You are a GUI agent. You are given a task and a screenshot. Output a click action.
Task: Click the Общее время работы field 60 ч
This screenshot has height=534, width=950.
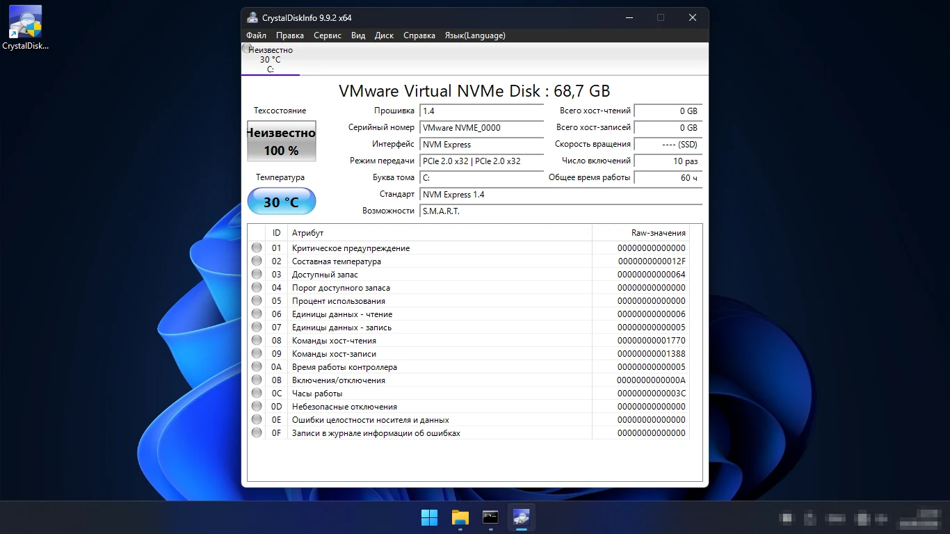(x=668, y=178)
